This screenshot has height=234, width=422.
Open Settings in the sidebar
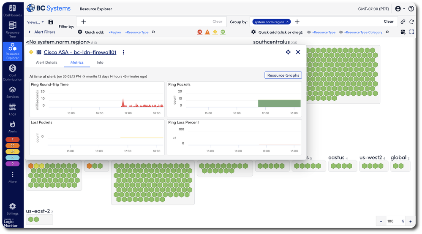(12, 209)
